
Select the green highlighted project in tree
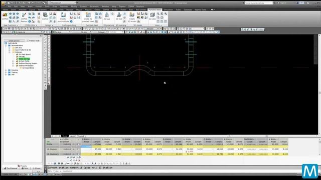(25, 59)
